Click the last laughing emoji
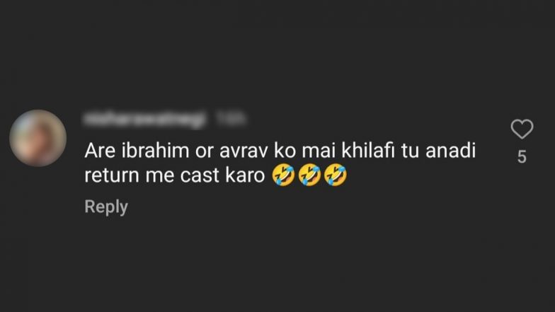The image size is (555, 312). pos(336,175)
